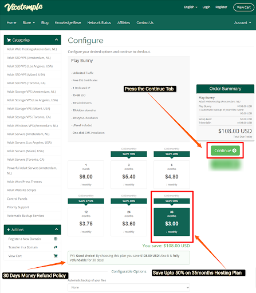
Task: Select the 24 months $3.60 plan
Action: [x=129, y=222]
